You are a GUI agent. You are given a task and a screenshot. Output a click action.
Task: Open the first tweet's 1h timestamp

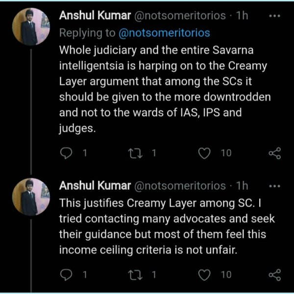pyautogui.click(x=242, y=16)
